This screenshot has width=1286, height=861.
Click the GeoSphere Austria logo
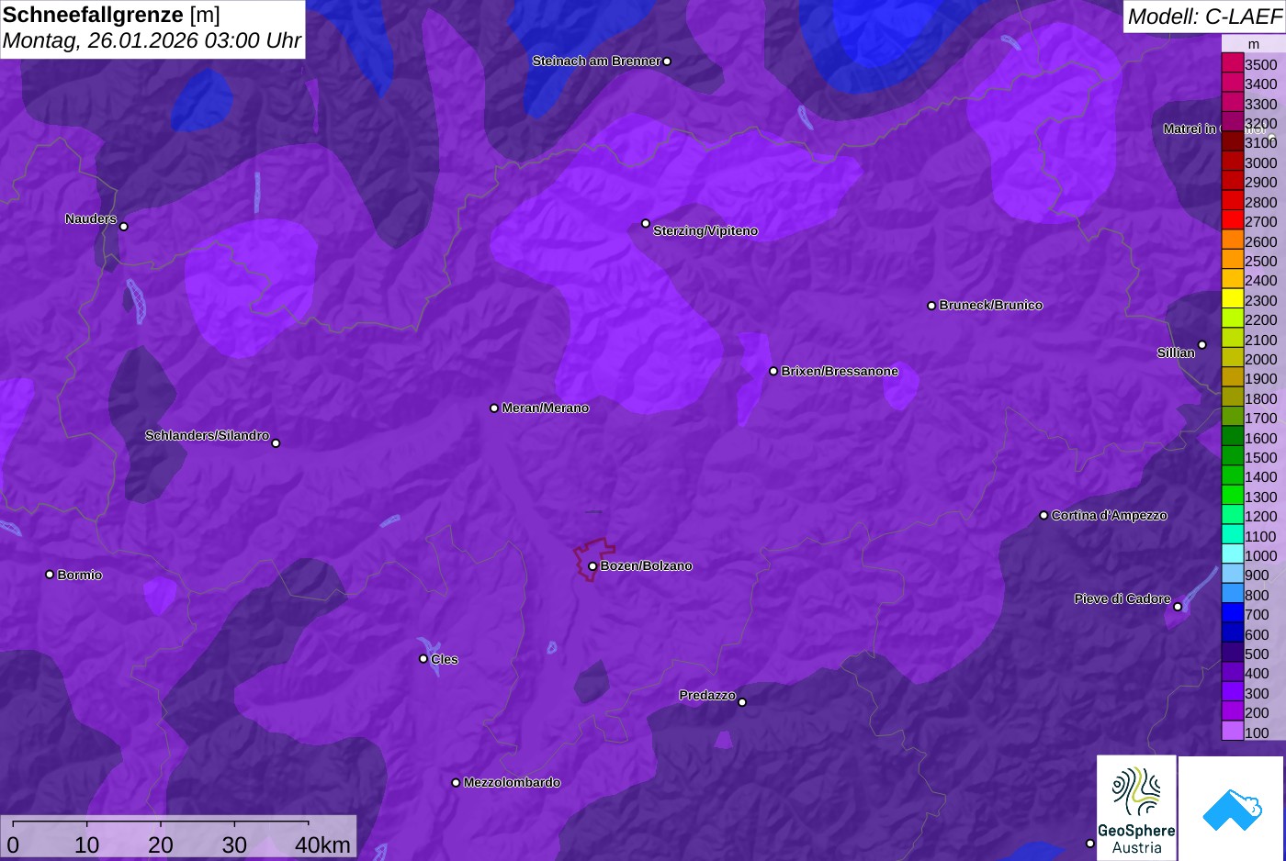click(x=1136, y=808)
